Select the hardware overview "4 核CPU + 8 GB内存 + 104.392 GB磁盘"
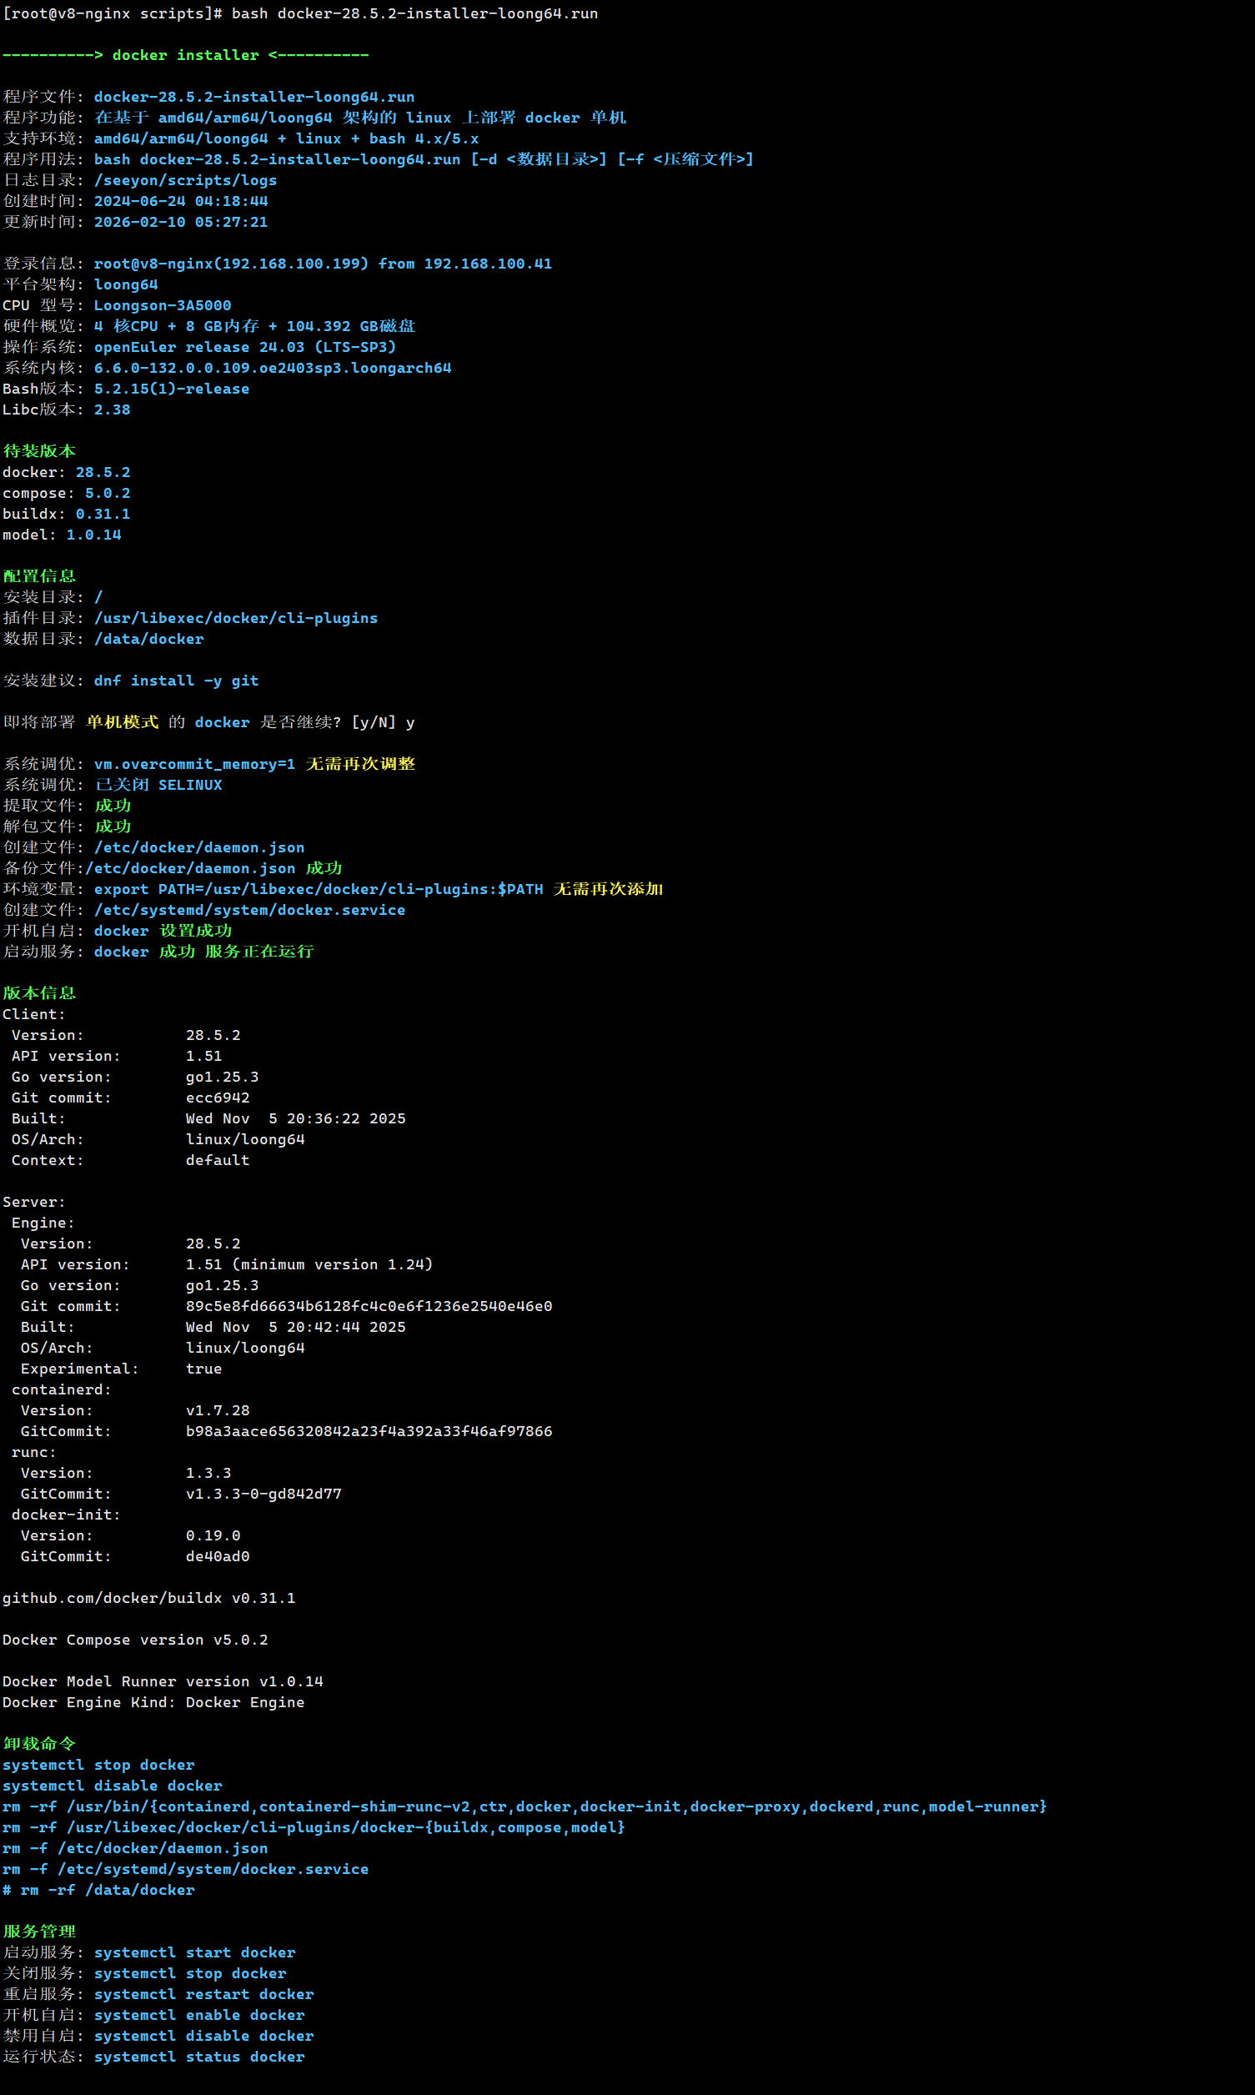Viewport: 1255px width, 2095px height. point(254,326)
